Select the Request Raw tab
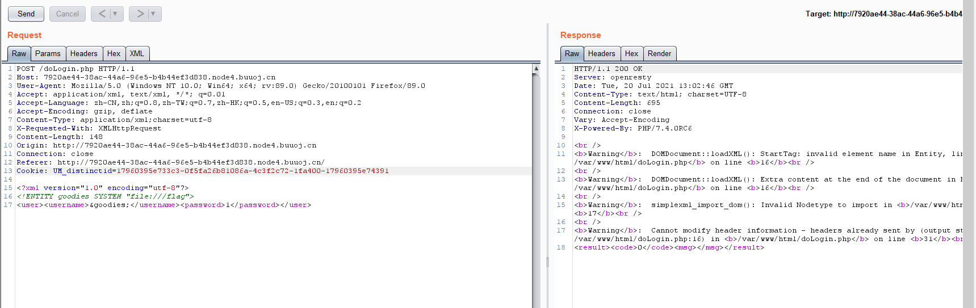 19,53
